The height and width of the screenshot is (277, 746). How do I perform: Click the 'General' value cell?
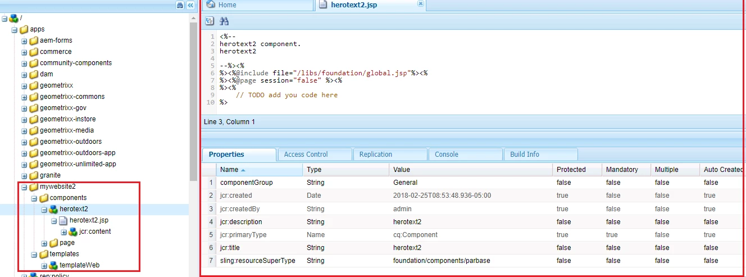pos(405,183)
